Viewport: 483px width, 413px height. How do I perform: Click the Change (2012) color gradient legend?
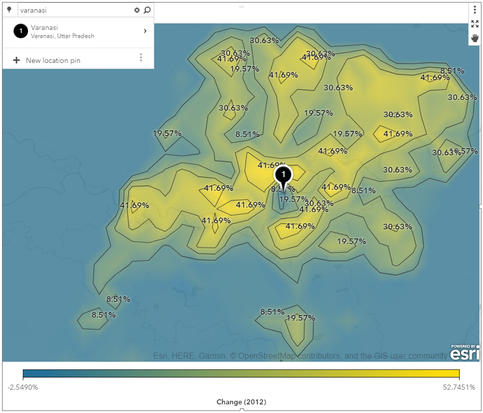[241, 374]
